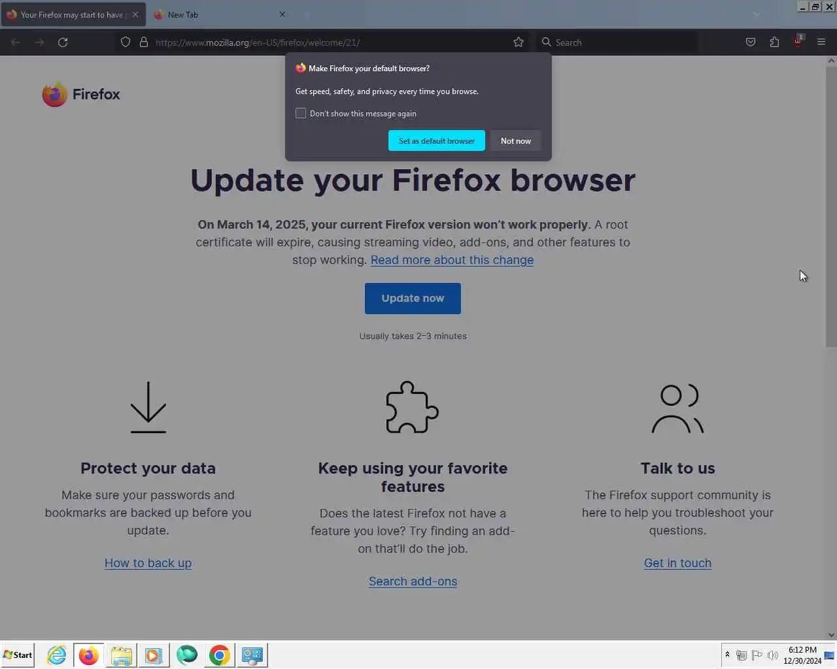The height and width of the screenshot is (669, 837).
Task: Launch Internet Explorer from the taskbar
Action: tap(56, 655)
